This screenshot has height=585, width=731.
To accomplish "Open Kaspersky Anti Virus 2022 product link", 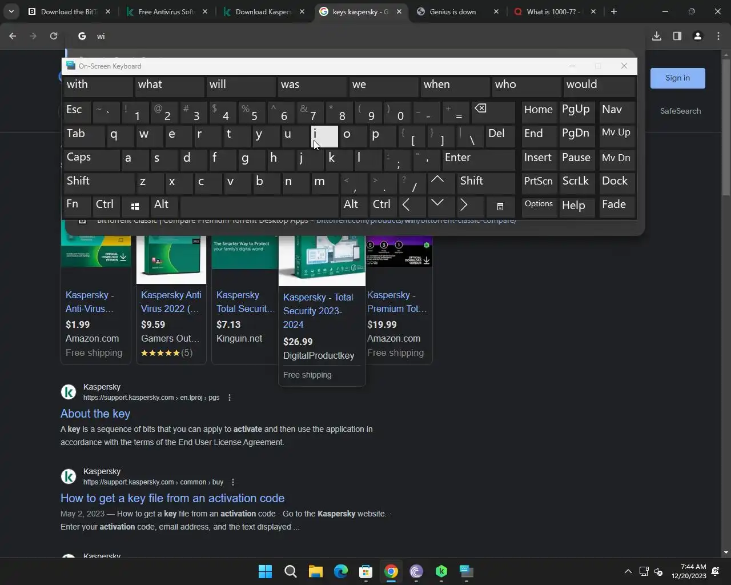I will pyautogui.click(x=171, y=302).
